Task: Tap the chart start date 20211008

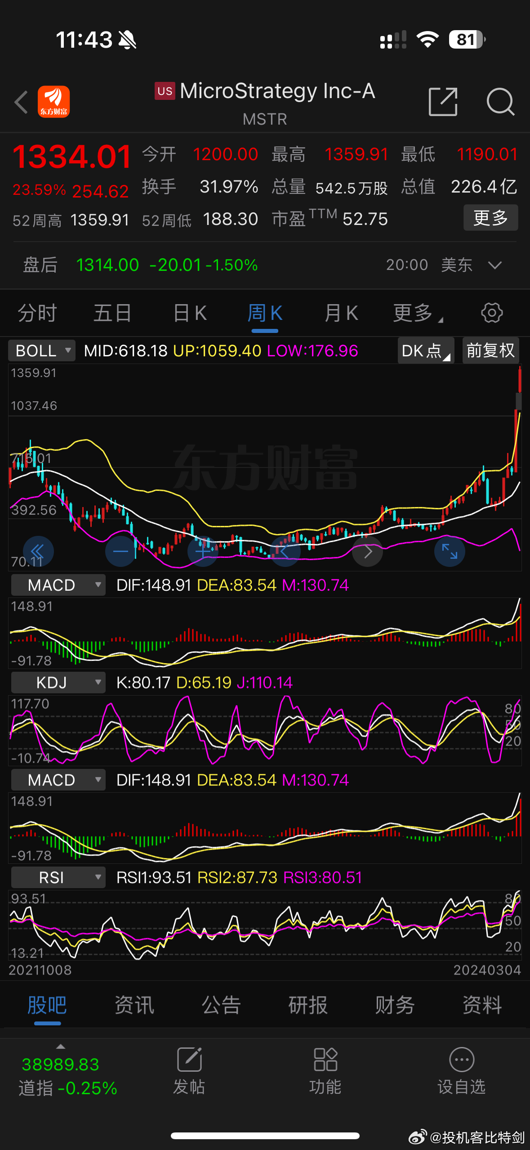Action: [x=40, y=970]
